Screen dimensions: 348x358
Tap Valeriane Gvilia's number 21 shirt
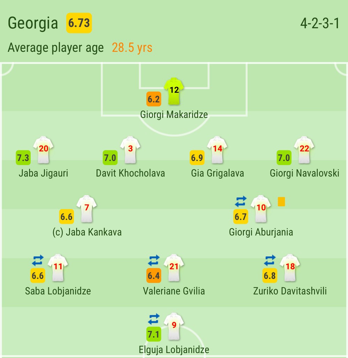tap(174, 268)
